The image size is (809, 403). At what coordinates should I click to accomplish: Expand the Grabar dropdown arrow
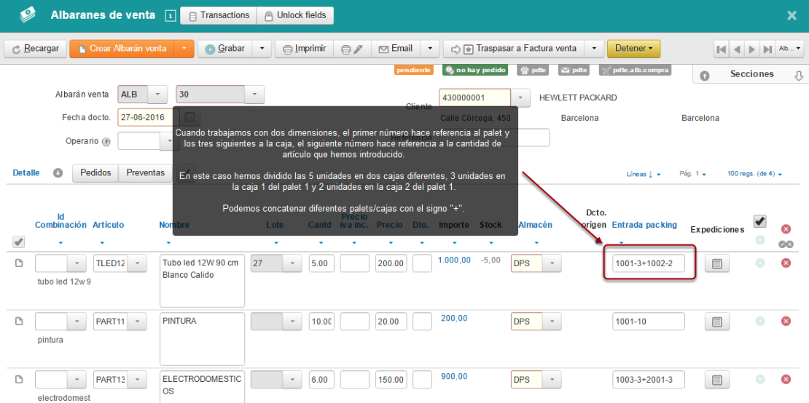262,49
